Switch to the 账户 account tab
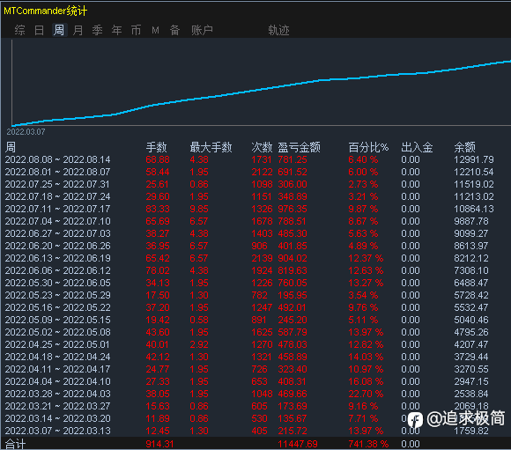The width and height of the screenshot is (511, 450). [x=202, y=30]
